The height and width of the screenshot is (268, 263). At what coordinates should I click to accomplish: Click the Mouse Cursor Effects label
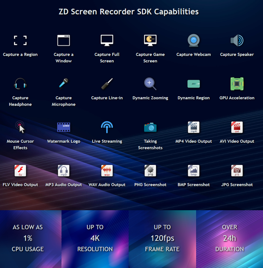click(x=20, y=144)
